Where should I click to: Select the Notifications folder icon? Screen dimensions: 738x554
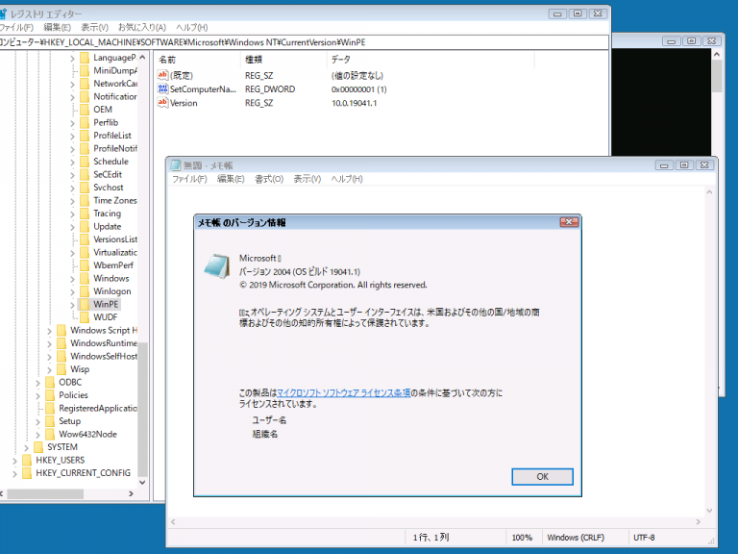pos(85,96)
